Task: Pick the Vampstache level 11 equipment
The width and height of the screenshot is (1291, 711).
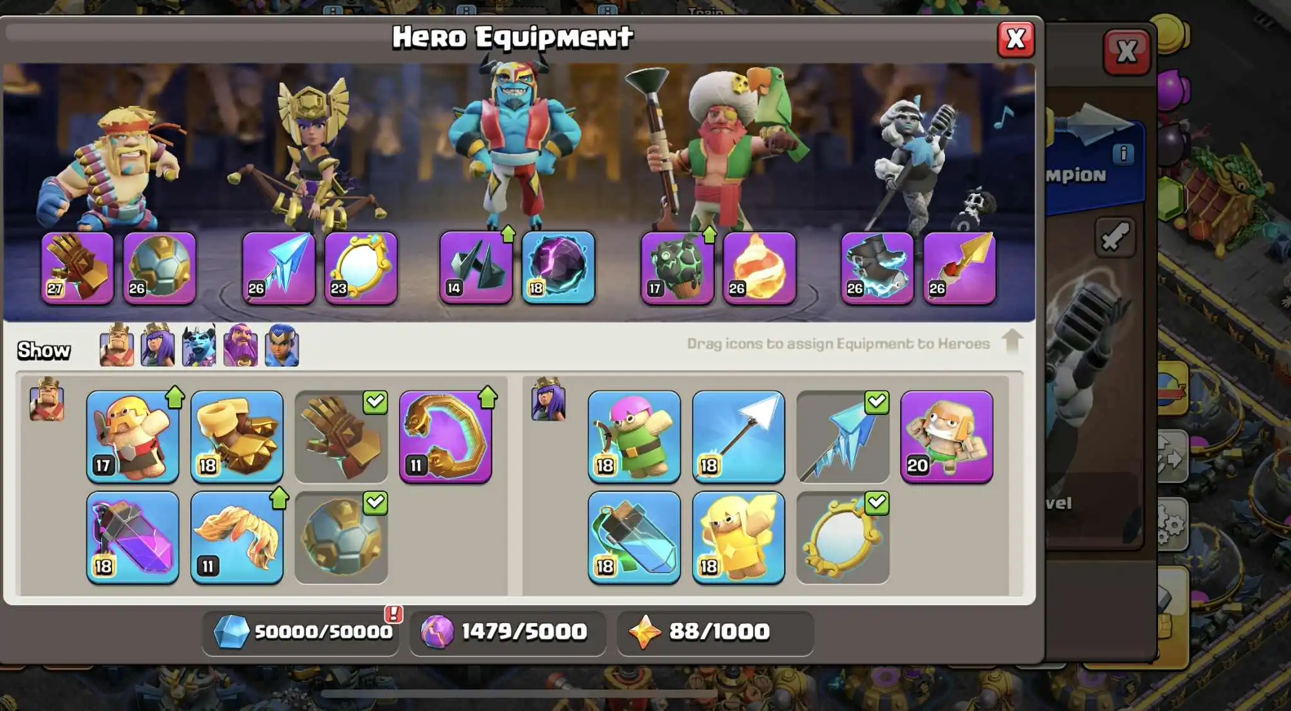Action: pyautogui.click(x=236, y=537)
